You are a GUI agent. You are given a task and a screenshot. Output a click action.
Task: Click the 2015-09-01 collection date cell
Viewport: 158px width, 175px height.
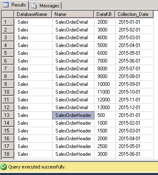[134, 84]
